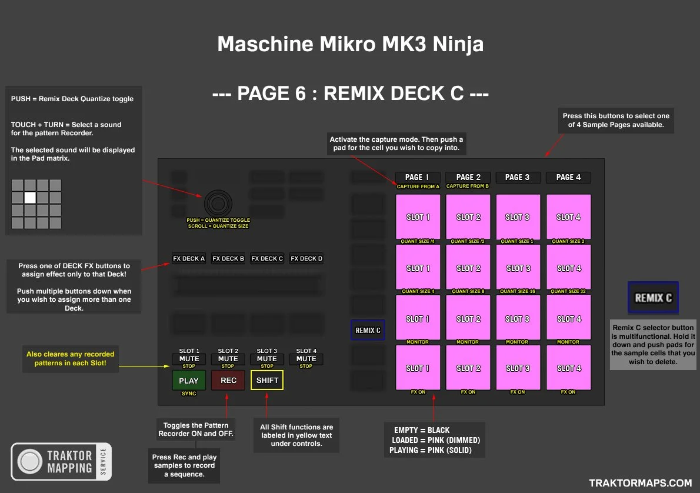Switch to PAGE 1 sample page
The image size is (700, 493).
[x=418, y=177]
